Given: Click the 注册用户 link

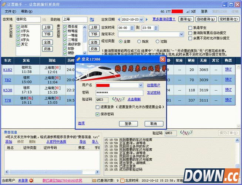Looking at the screenshot, I should [x=154, y=85].
